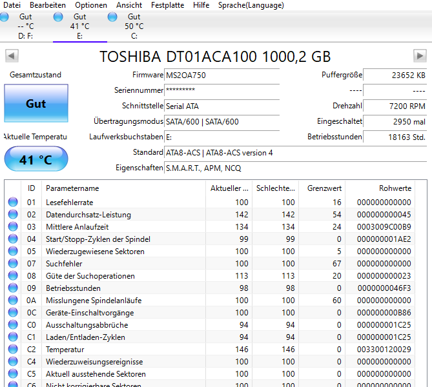Click status circle for Lesefehlerrate row
This screenshot has height=387, width=432.
point(13,202)
